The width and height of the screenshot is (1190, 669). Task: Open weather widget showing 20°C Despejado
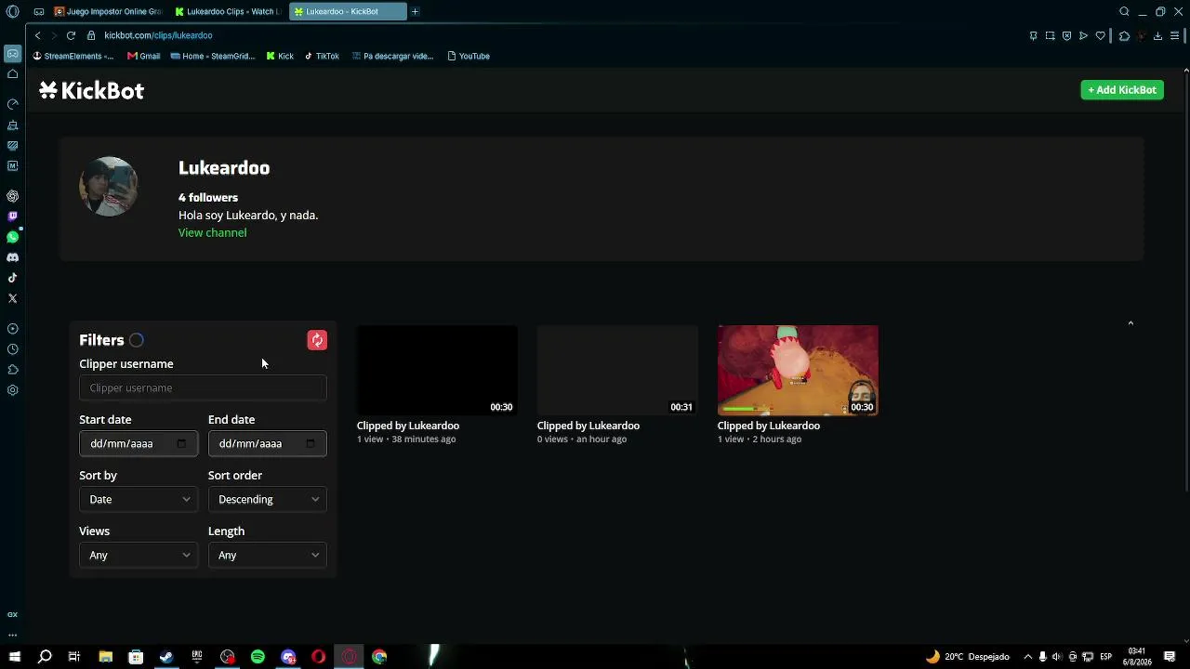[967, 657]
